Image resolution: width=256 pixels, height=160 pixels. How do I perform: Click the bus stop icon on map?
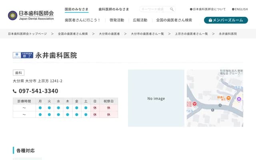point(220,106)
